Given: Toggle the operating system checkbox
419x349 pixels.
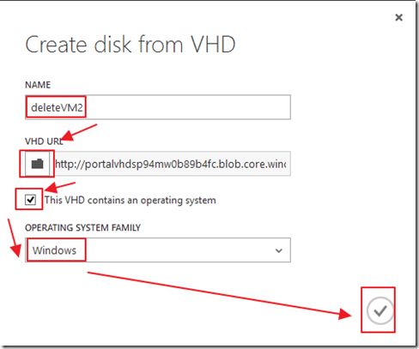Looking at the screenshot, I should (x=30, y=200).
